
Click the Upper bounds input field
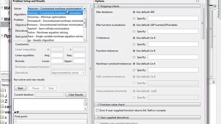click(x=79, y=61)
